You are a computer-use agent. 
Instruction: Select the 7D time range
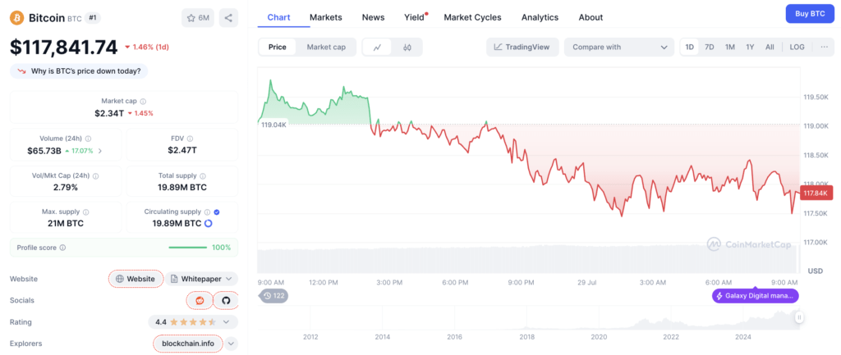(709, 47)
